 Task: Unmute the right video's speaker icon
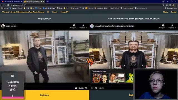pyautogui.click(x=96, y=88)
